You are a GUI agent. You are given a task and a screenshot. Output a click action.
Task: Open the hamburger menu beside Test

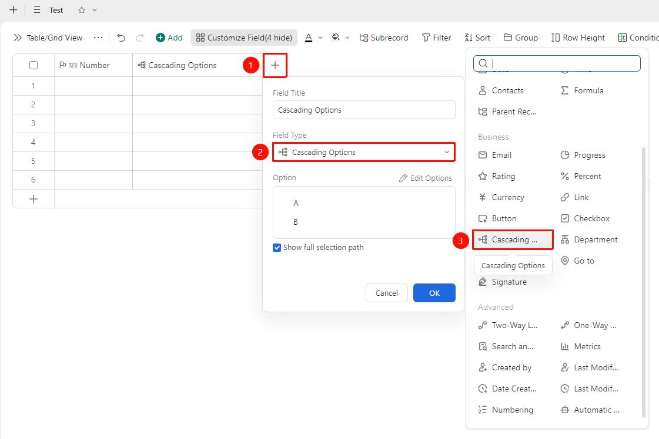[37, 10]
